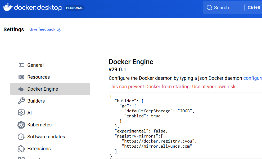
Task: Click the Builders wrench icon
Action: coord(21,101)
